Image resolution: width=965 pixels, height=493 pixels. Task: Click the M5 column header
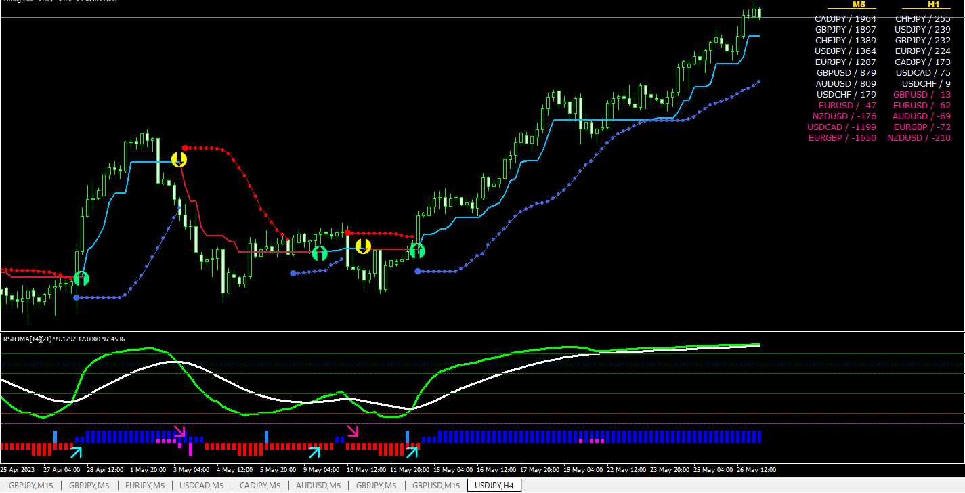coord(859,5)
